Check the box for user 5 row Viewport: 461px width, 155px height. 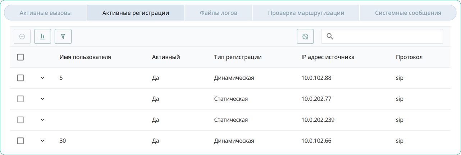[20, 78]
